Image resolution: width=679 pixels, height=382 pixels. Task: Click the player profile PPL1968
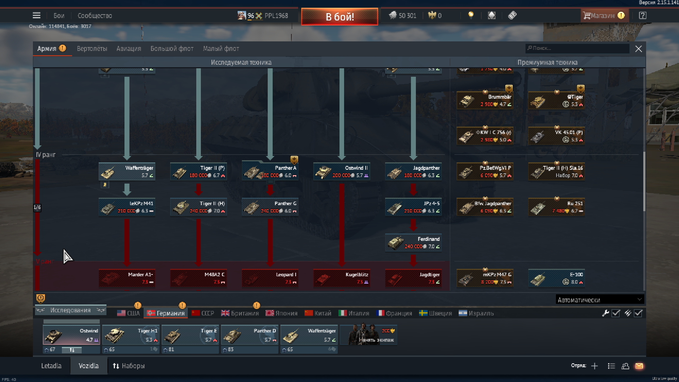(x=263, y=16)
